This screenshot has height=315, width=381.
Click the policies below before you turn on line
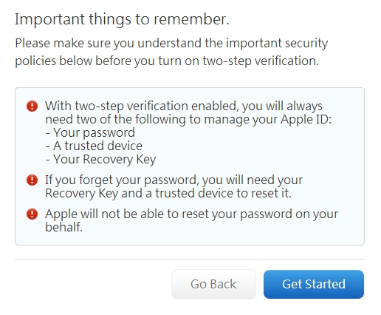(167, 61)
